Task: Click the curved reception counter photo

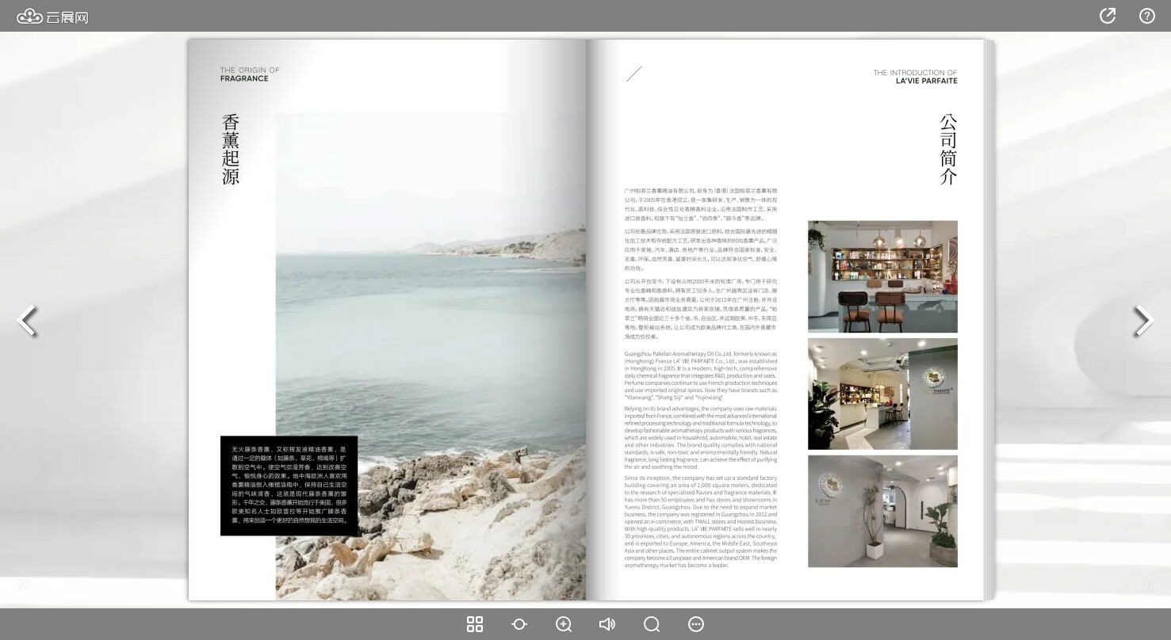Action: (x=882, y=394)
